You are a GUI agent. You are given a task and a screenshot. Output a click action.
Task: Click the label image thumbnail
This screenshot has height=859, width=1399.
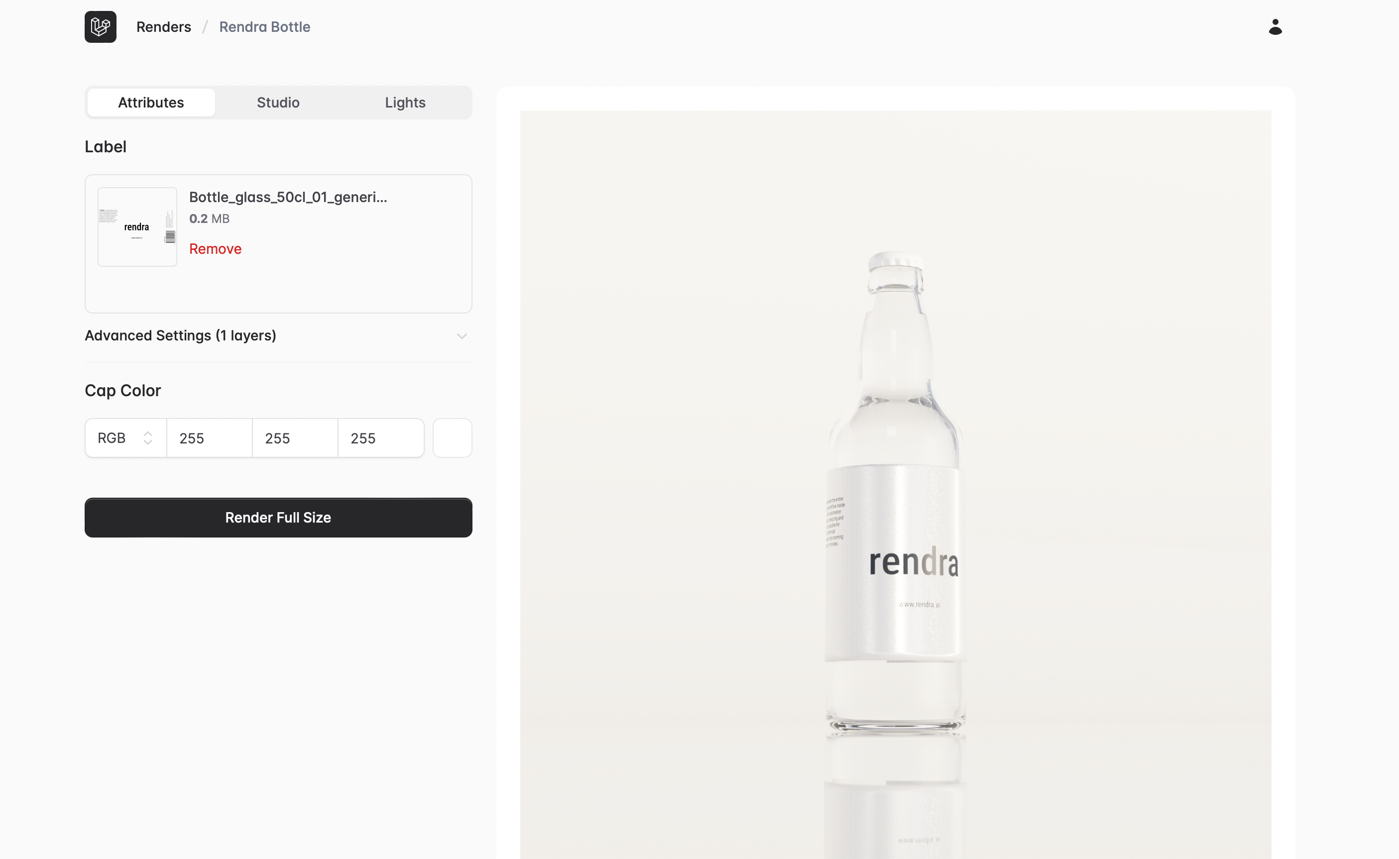[137, 226]
